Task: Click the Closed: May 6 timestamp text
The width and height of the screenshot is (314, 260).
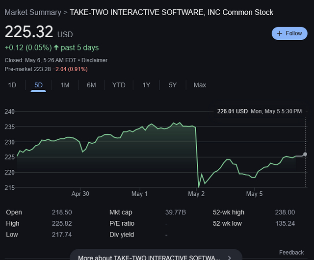Action: click(x=40, y=60)
